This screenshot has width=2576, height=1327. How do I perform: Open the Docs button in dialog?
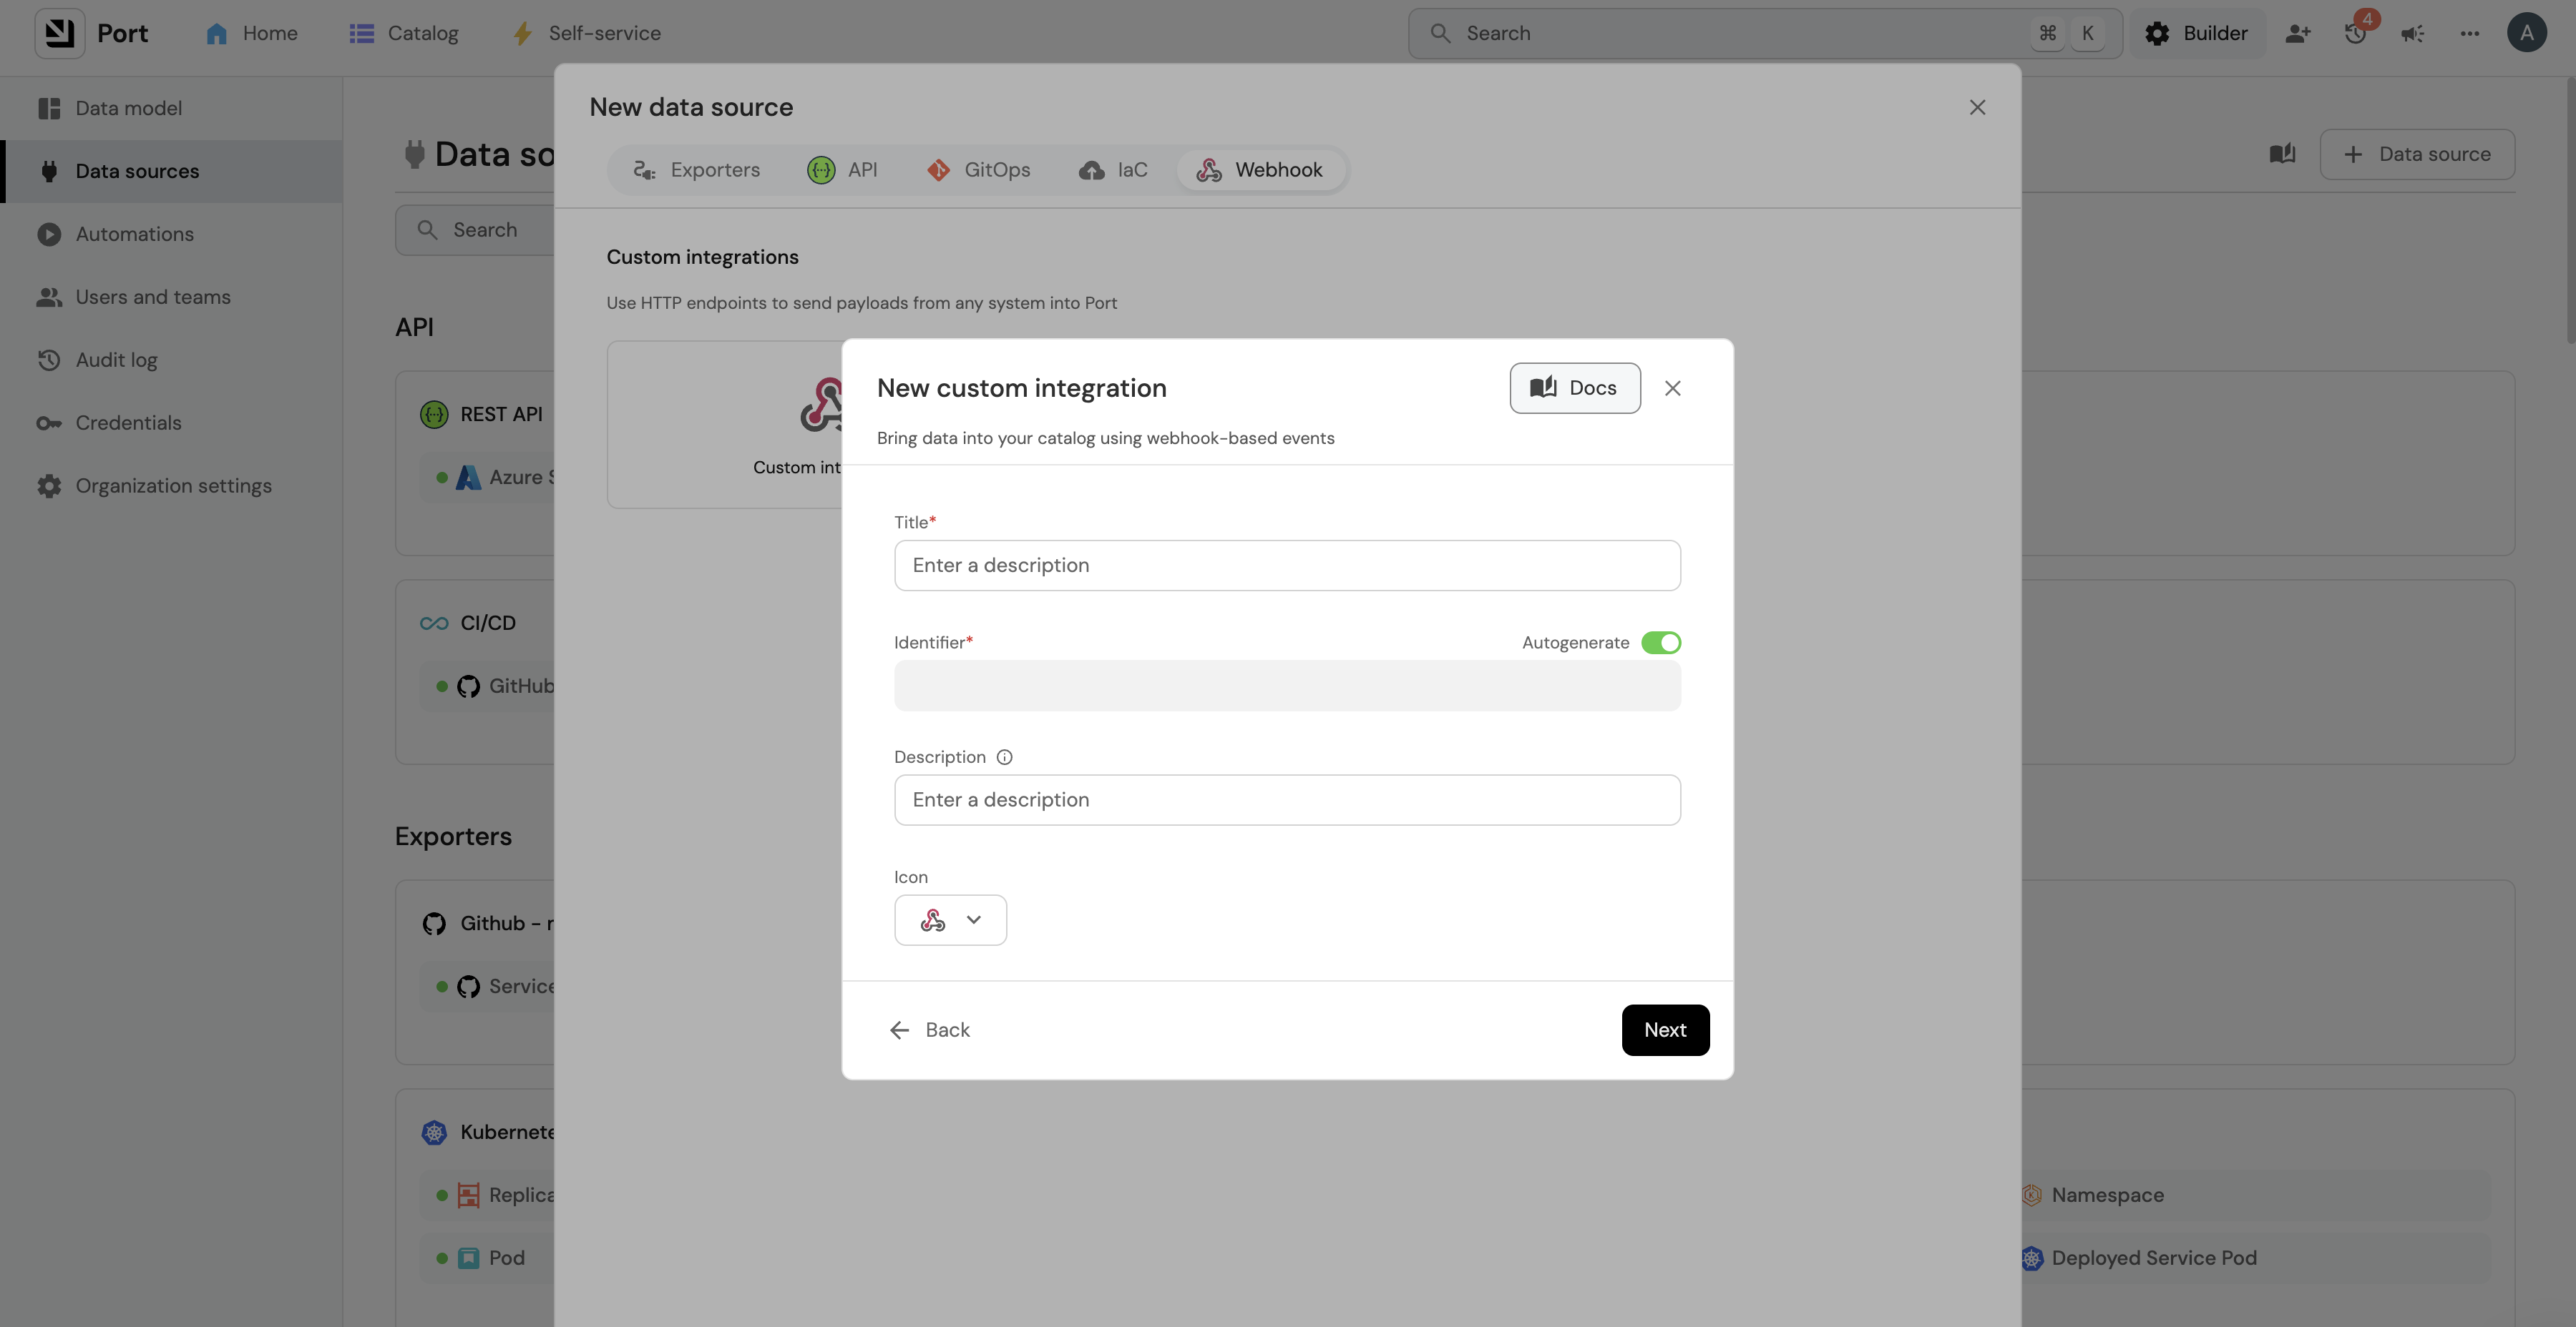(1574, 388)
